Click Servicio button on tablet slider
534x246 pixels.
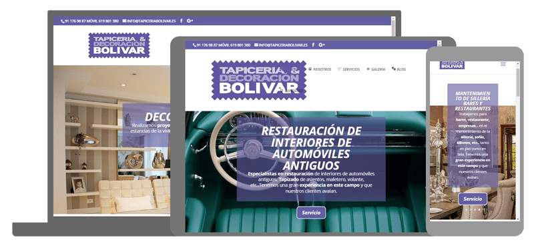click(x=311, y=213)
